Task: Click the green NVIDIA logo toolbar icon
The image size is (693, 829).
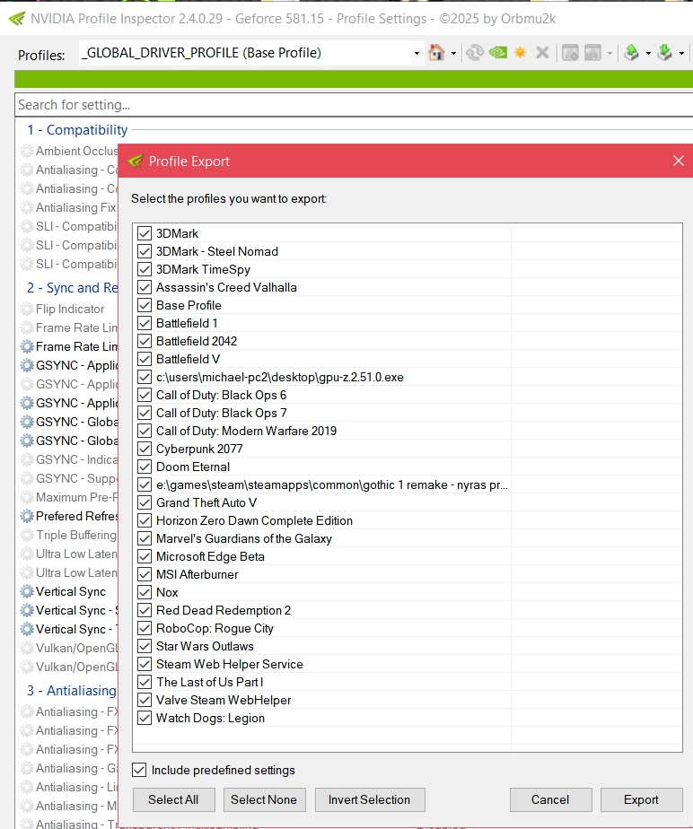Action: (498, 53)
